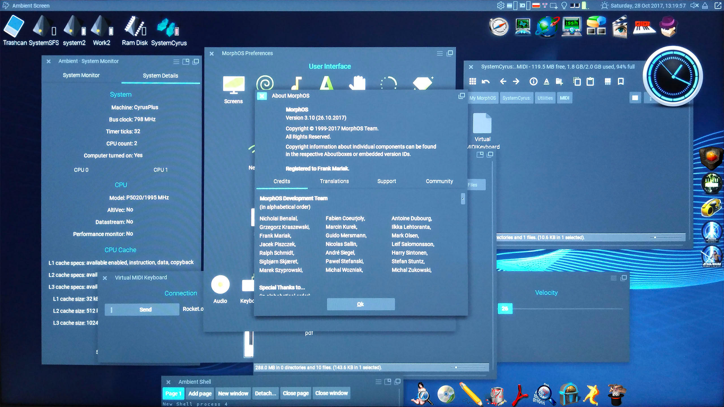Click the Send button in Virtual MIDI Keyboard
The width and height of the screenshot is (724, 407).
145,310
